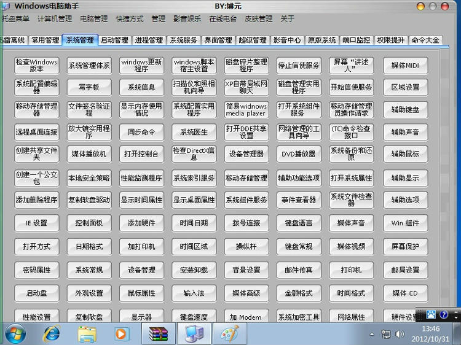This screenshot has width=461, height=345.
Task: Click the 媒体MIDI button
Action: pos(406,65)
